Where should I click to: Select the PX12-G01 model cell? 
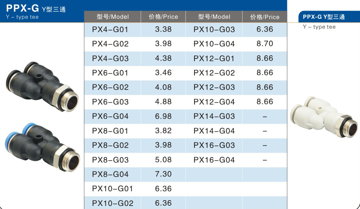click(x=214, y=58)
